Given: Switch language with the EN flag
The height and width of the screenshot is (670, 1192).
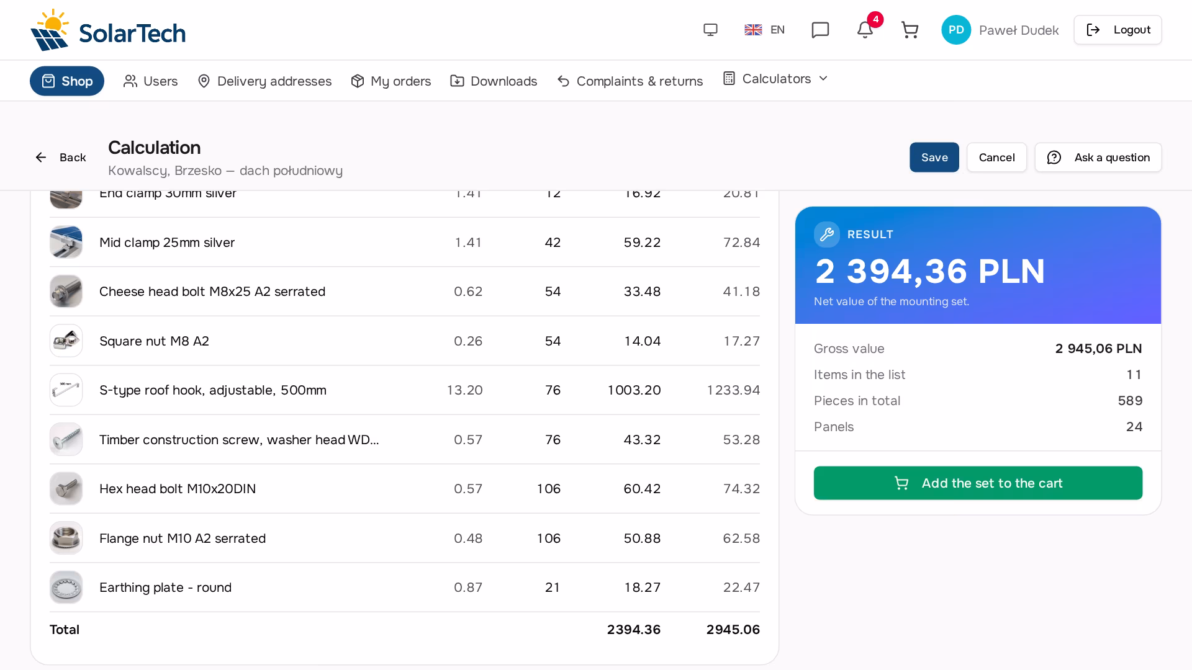Looking at the screenshot, I should pos(764,30).
